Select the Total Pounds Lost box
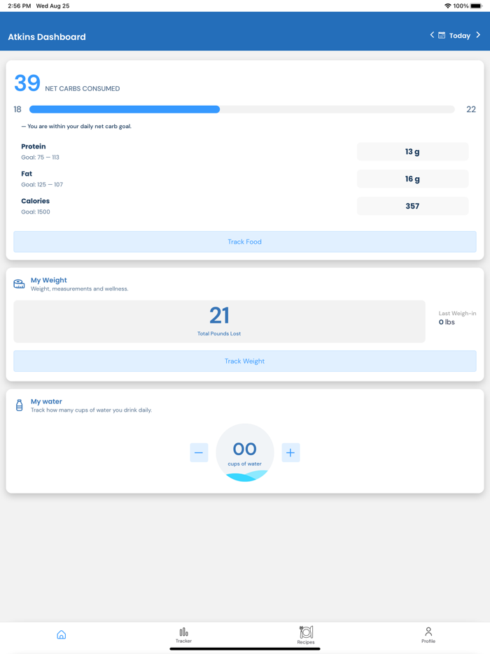Screen dimensions: 490x654 [x=219, y=321]
